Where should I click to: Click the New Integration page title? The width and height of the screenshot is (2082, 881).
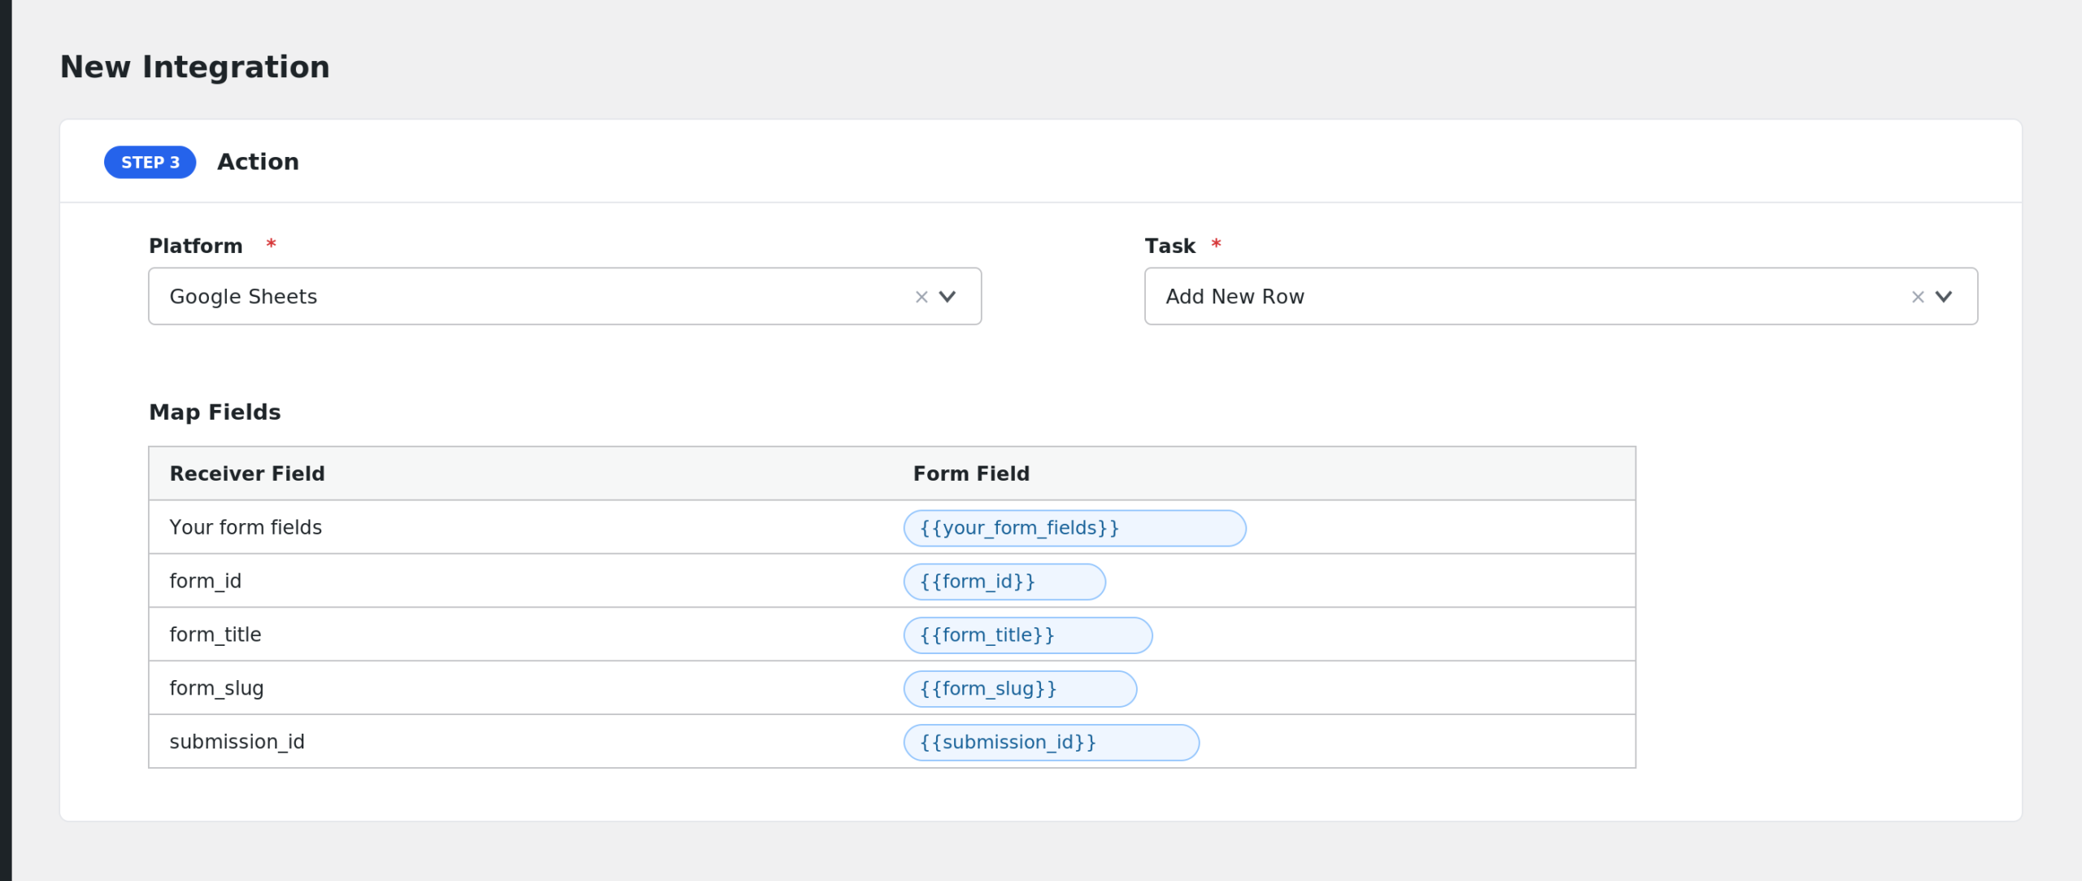pyautogui.click(x=195, y=67)
